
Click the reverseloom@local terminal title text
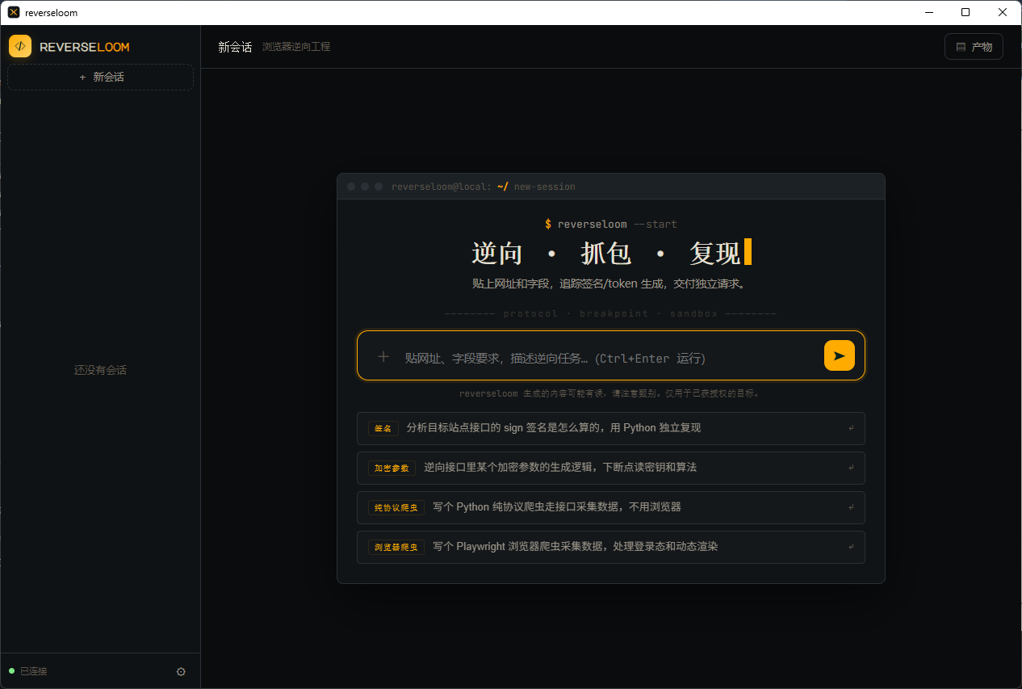pos(483,187)
